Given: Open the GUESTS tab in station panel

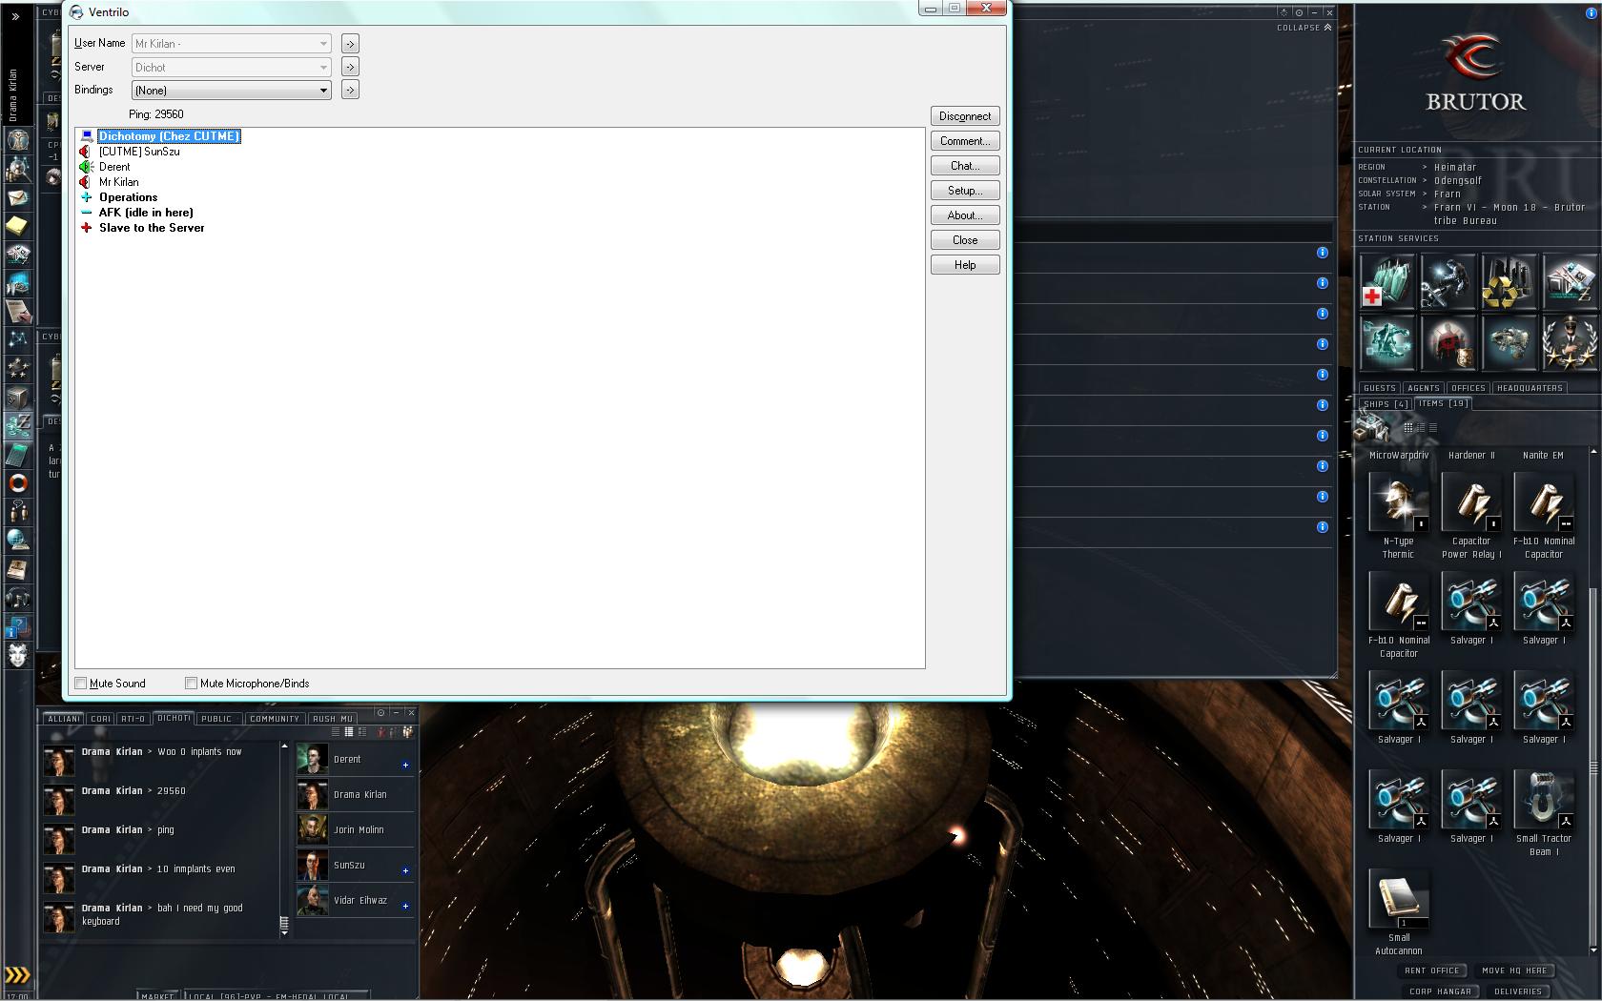Looking at the screenshot, I should [x=1380, y=388].
